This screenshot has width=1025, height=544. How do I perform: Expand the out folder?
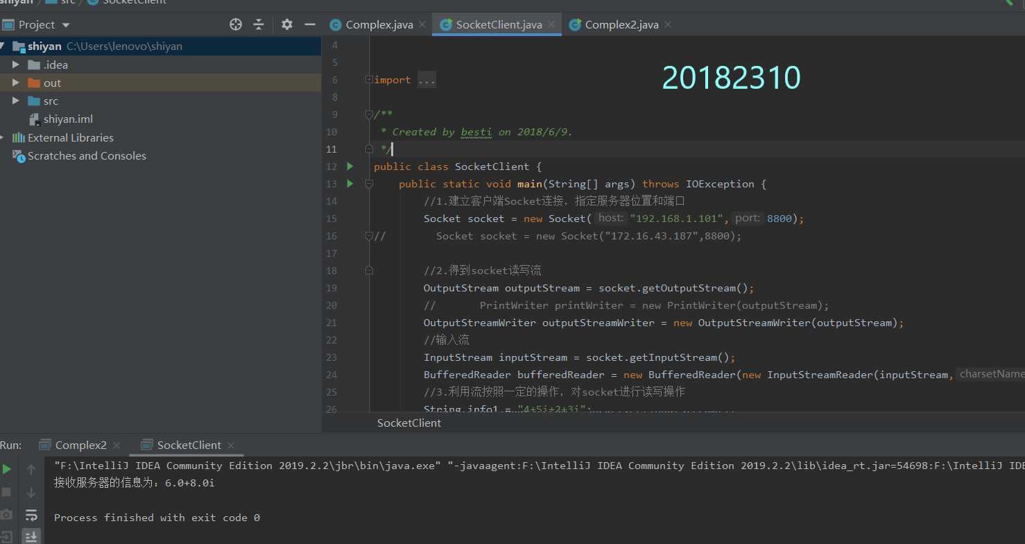pyautogui.click(x=16, y=83)
